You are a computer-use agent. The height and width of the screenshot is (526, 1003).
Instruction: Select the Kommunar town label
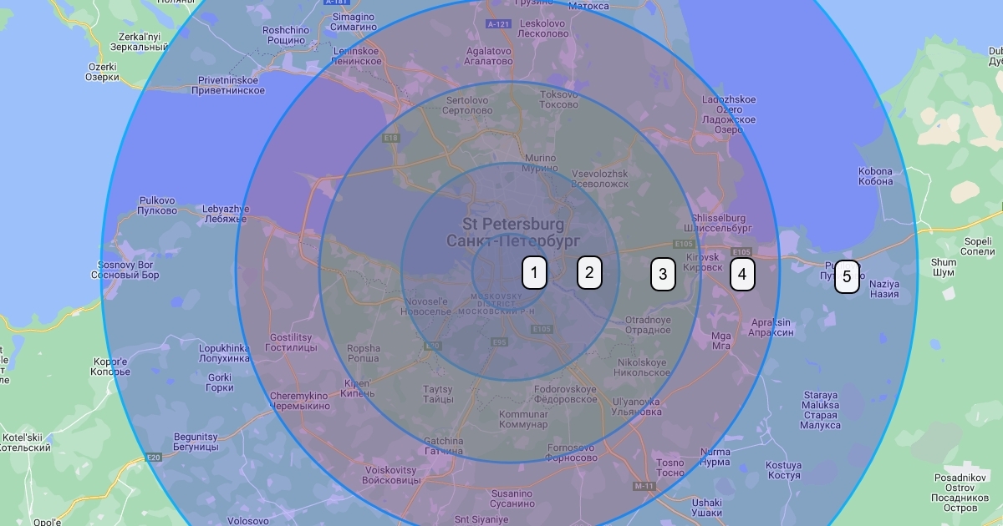[x=523, y=419]
